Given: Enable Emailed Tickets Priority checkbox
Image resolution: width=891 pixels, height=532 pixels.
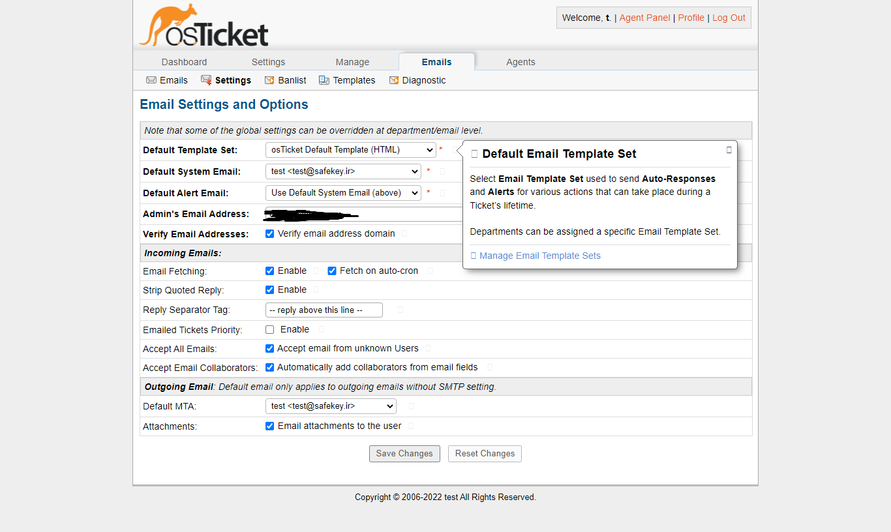Looking at the screenshot, I should click(x=269, y=329).
